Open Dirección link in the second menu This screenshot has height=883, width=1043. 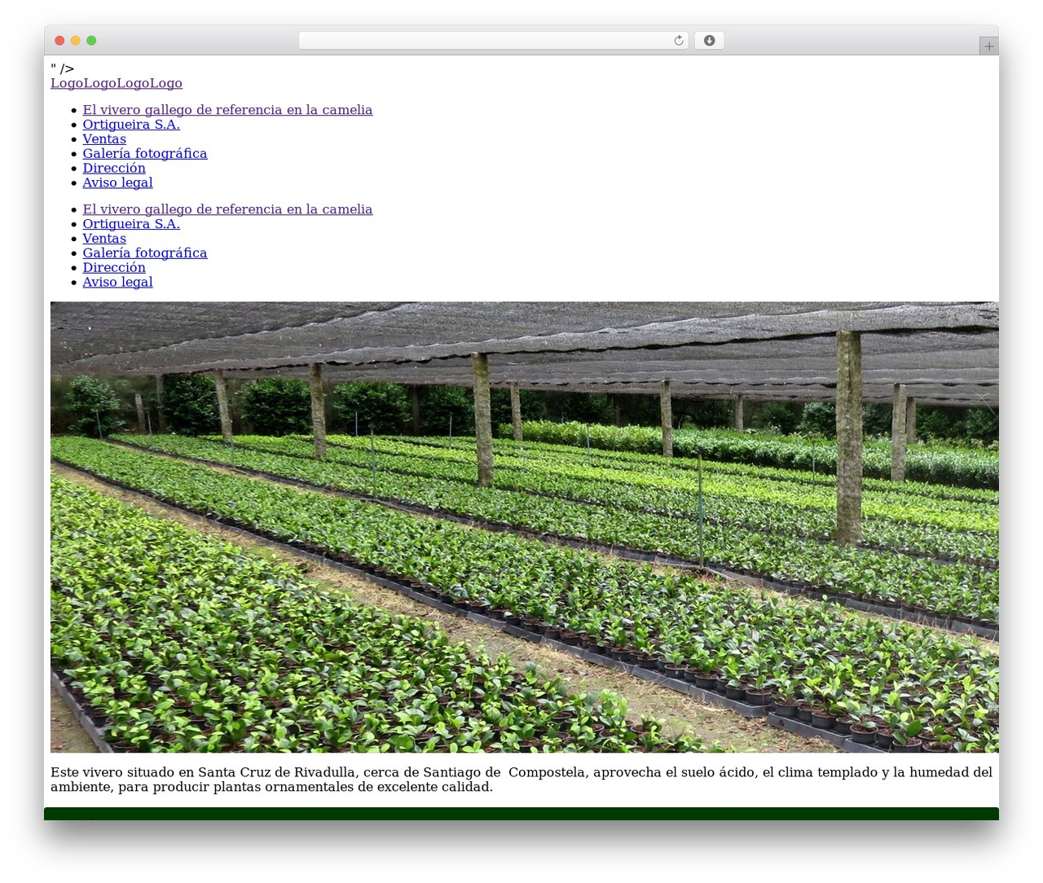[x=114, y=268]
